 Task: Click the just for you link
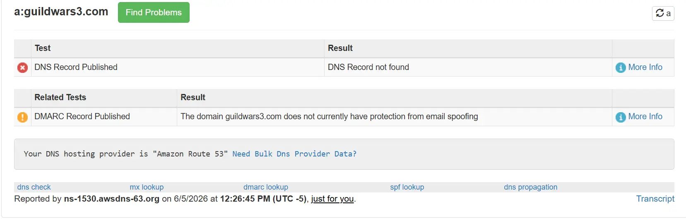click(x=332, y=199)
